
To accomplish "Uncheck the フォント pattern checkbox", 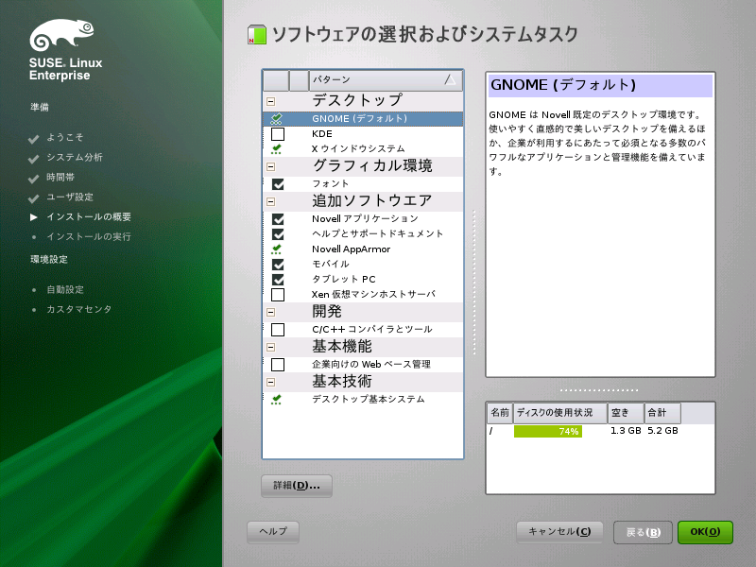I will point(278,184).
